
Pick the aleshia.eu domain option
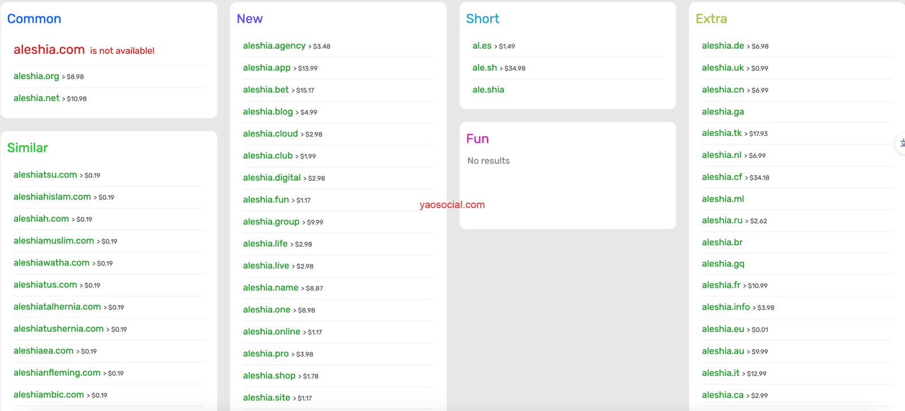point(723,329)
